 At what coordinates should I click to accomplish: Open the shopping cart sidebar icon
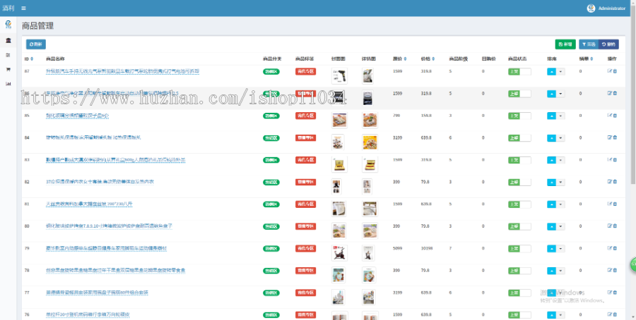[8, 70]
